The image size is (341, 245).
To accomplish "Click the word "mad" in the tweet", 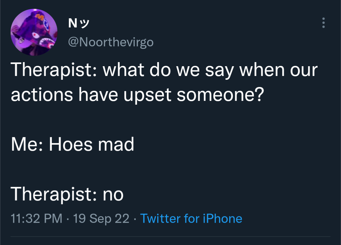I will pos(116,144).
